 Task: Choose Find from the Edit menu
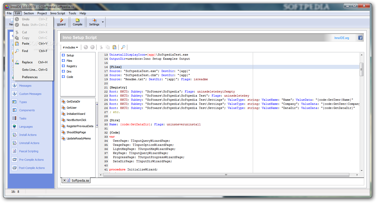[x=33, y=51]
